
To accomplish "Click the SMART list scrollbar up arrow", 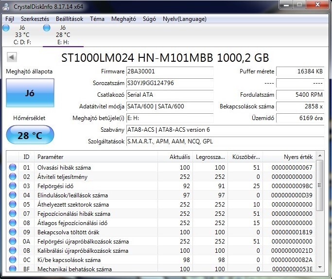I will pos(320,156).
